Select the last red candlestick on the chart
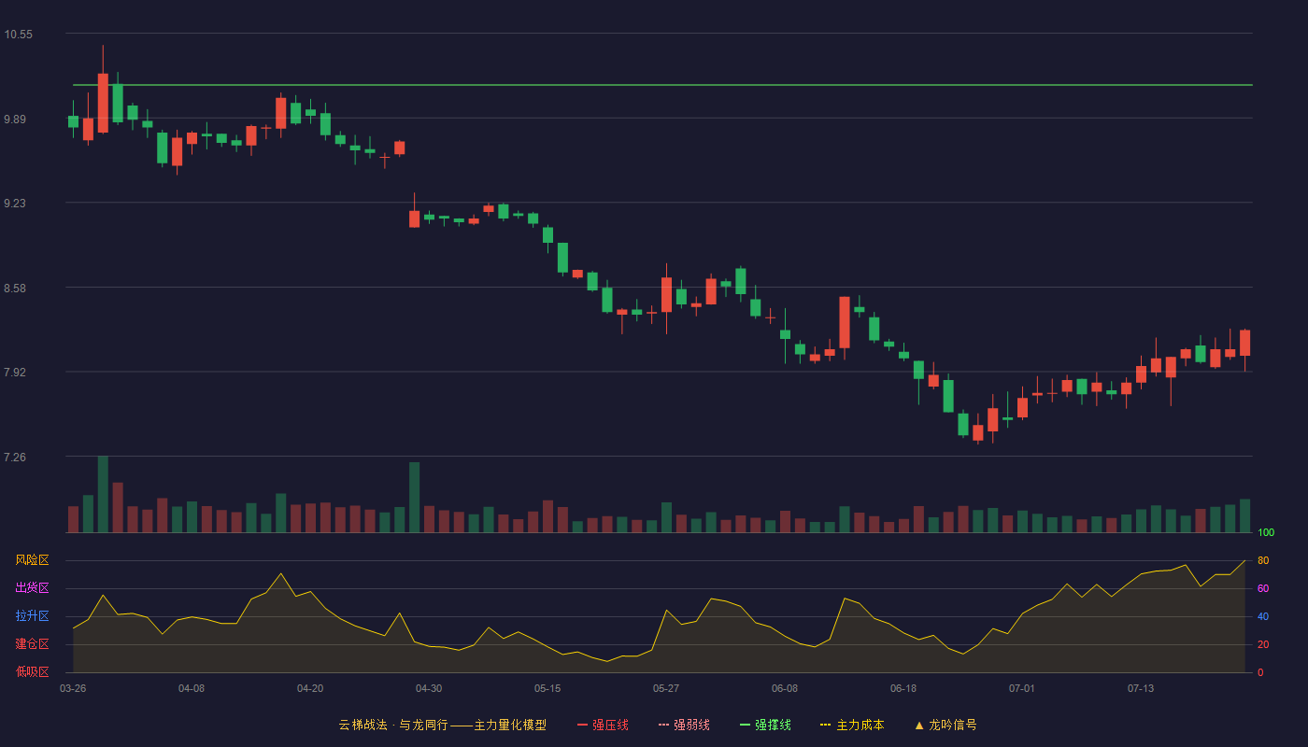1308x747 pixels. pos(1244,343)
